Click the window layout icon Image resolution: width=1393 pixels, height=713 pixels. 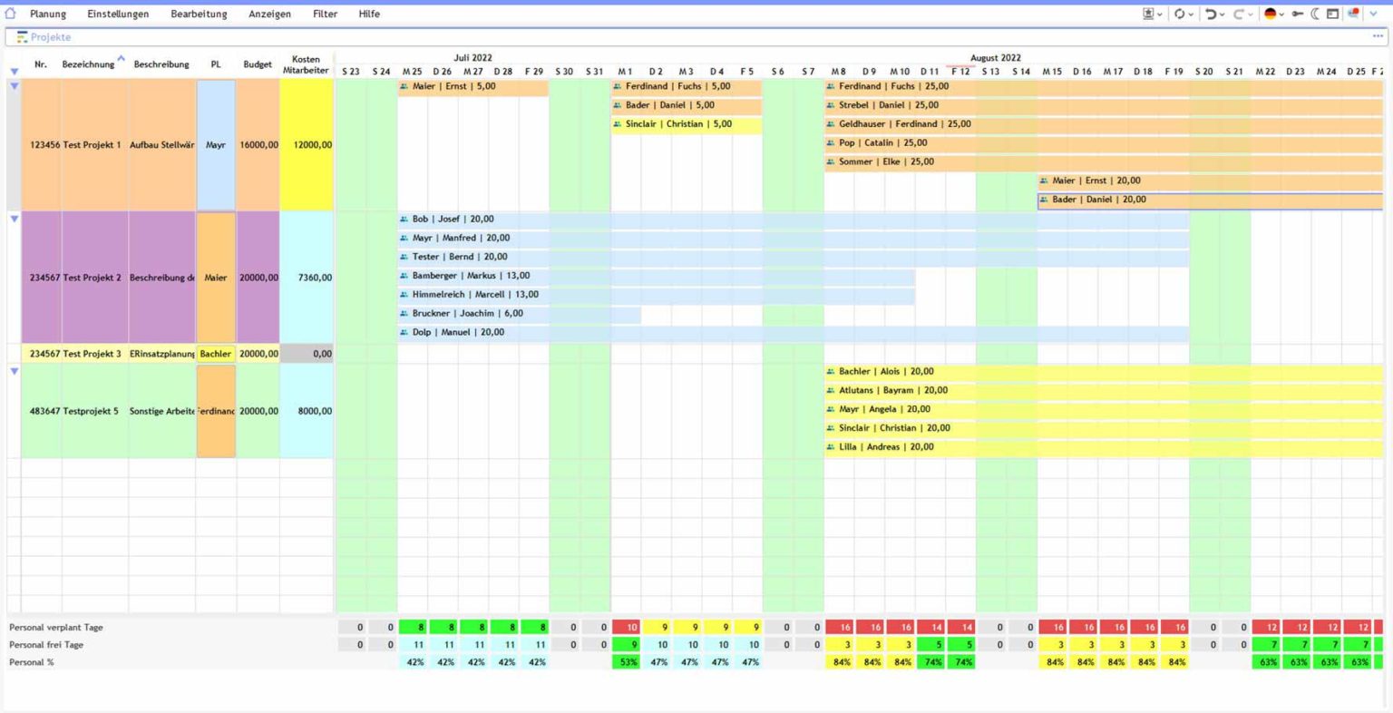[1333, 14]
